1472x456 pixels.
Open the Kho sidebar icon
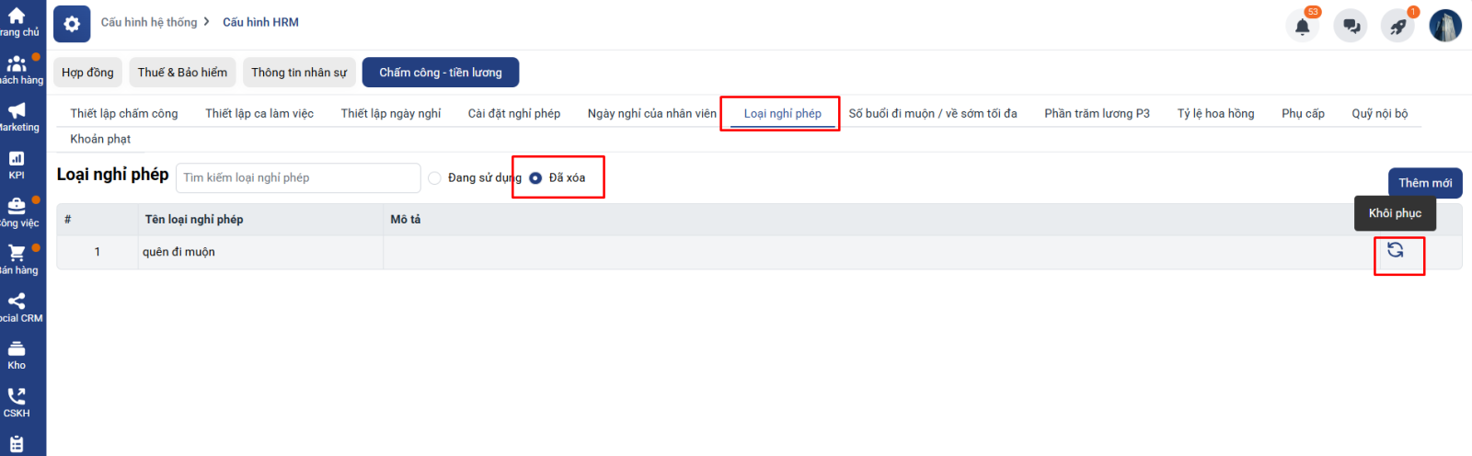(x=17, y=355)
